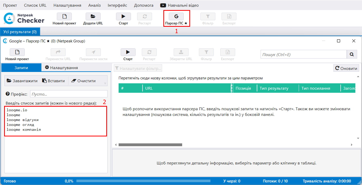Click Старт in main Checker toolbar

123,19
